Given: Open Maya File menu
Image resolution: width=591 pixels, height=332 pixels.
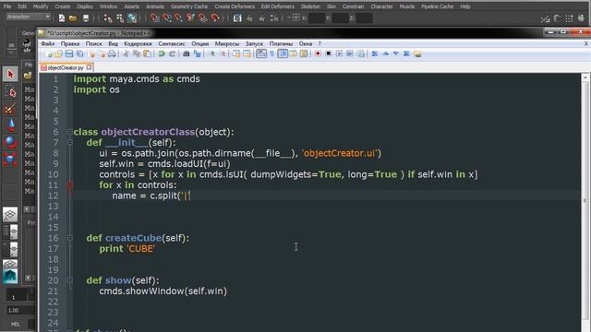Looking at the screenshot, I should pyautogui.click(x=7, y=6).
